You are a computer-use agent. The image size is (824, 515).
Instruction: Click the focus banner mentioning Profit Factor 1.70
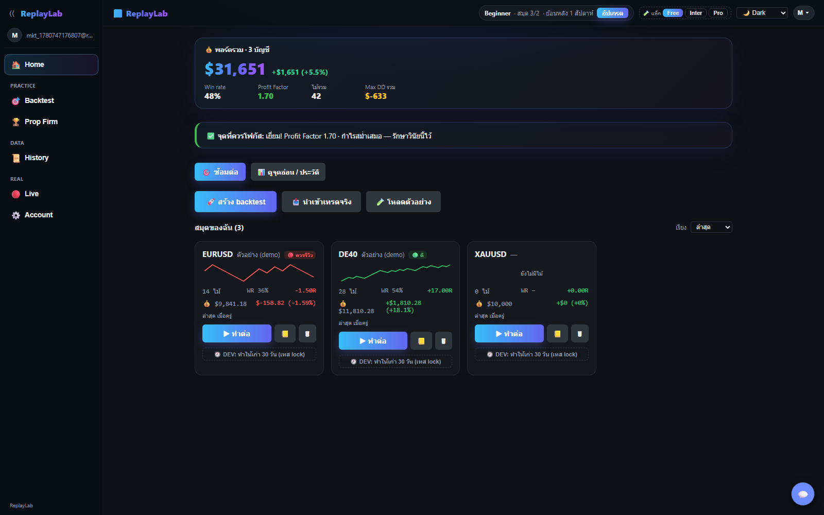[463, 135]
